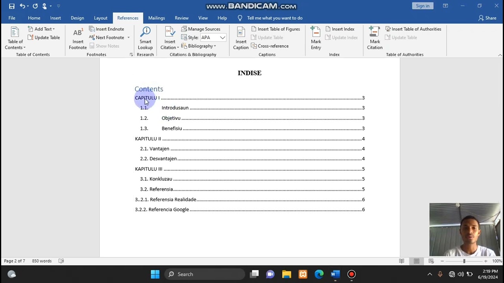This screenshot has height=283, width=504.
Task: Mark a citation for table of authorities
Action: tap(374, 39)
